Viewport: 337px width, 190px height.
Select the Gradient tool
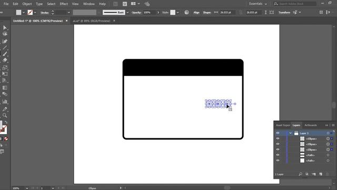5,88
